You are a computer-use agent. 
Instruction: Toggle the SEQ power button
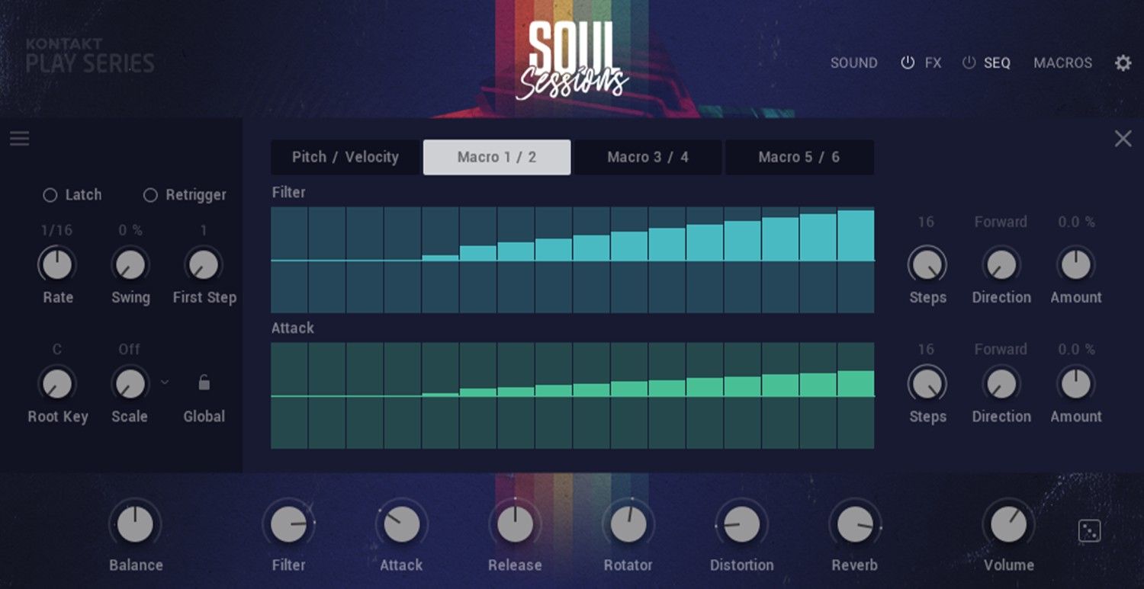click(x=968, y=62)
